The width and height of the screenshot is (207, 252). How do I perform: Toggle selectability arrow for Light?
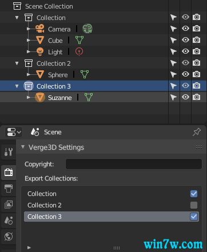click(173, 51)
